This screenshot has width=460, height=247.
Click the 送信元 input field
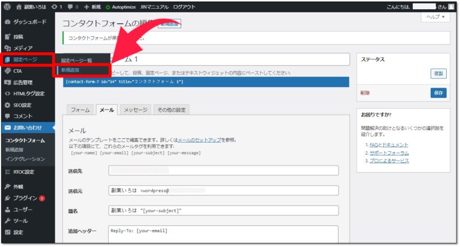pyautogui.click(x=224, y=191)
